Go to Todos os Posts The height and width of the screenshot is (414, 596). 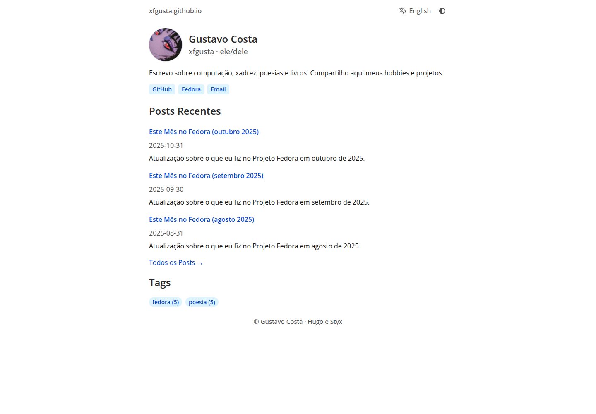(x=176, y=262)
